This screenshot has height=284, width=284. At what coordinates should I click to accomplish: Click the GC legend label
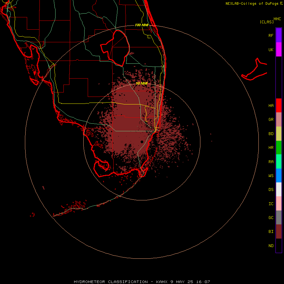(x=271, y=218)
